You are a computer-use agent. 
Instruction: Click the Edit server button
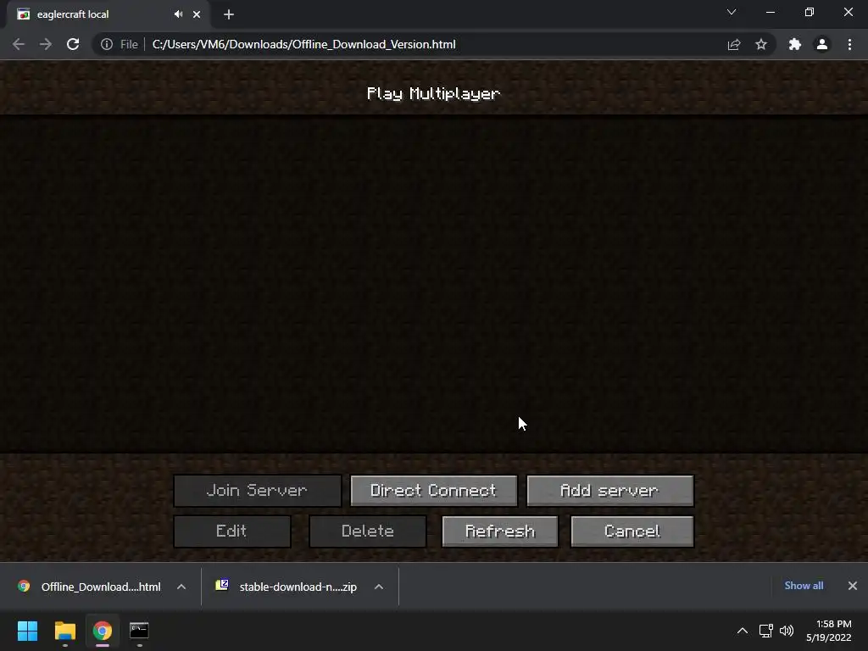(232, 531)
